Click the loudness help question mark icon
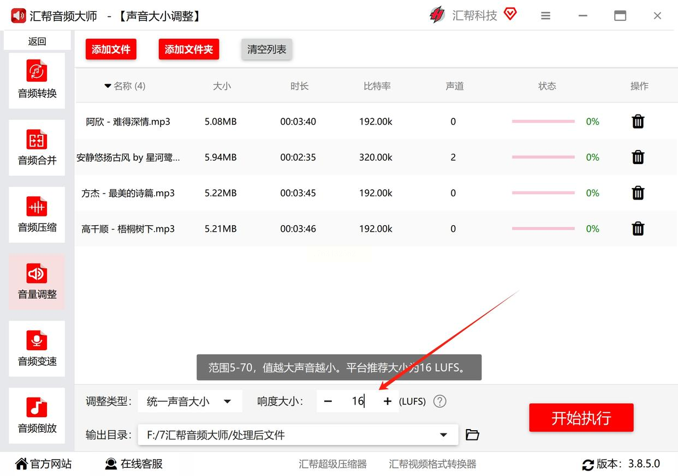The height and width of the screenshot is (476, 678). tap(439, 401)
